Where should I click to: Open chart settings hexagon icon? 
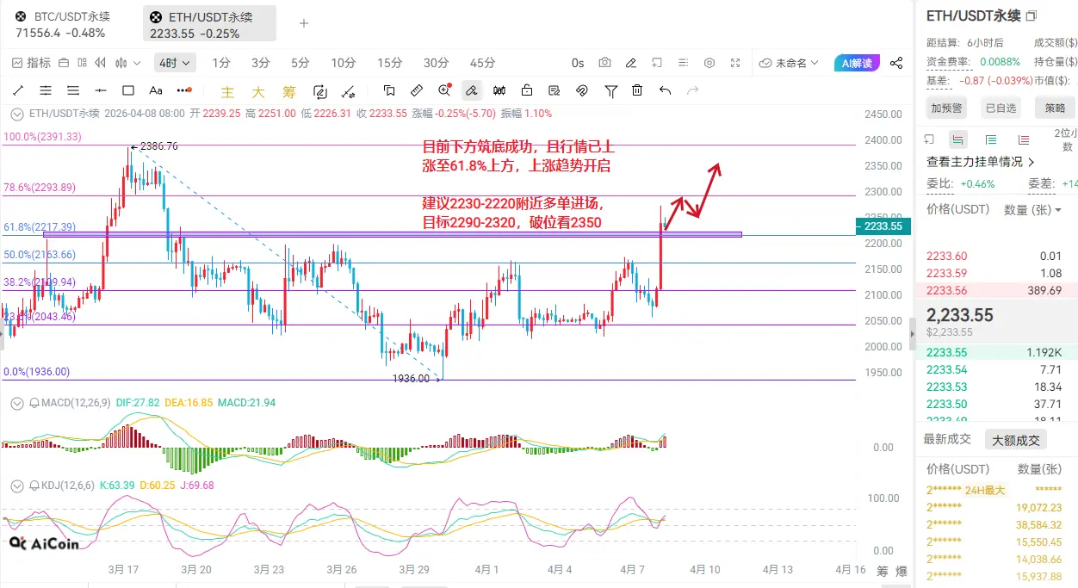click(x=709, y=63)
